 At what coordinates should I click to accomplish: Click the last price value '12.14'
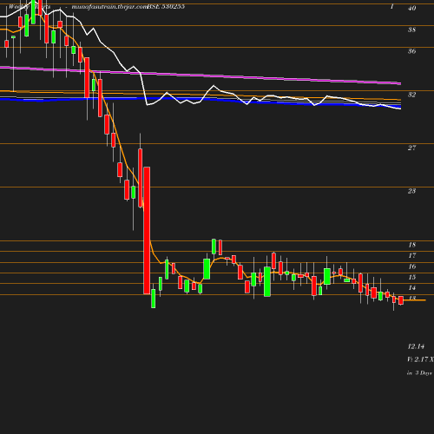[x=416, y=346]
